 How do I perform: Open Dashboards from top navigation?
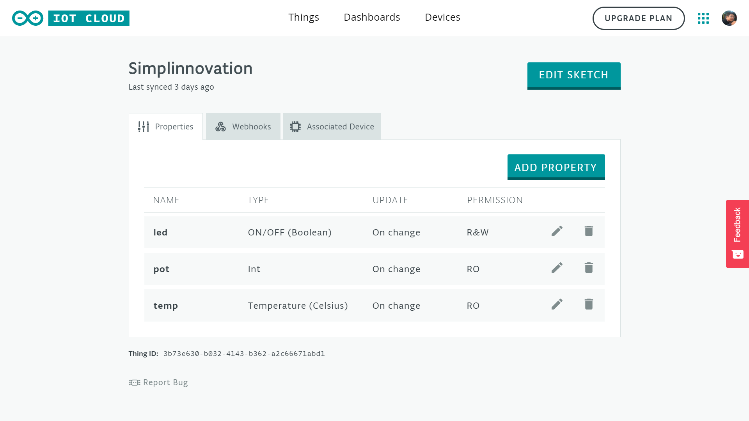[x=372, y=18]
